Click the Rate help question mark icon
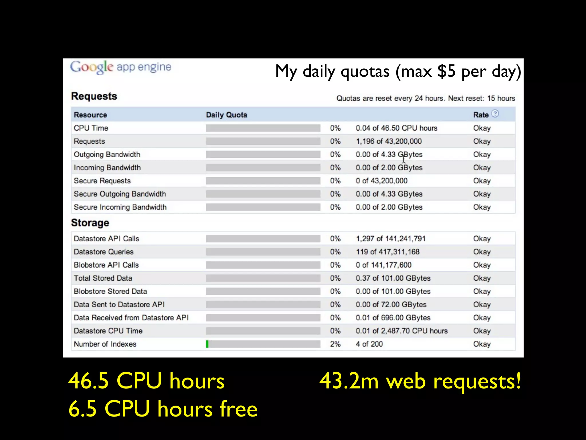 [x=495, y=114]
